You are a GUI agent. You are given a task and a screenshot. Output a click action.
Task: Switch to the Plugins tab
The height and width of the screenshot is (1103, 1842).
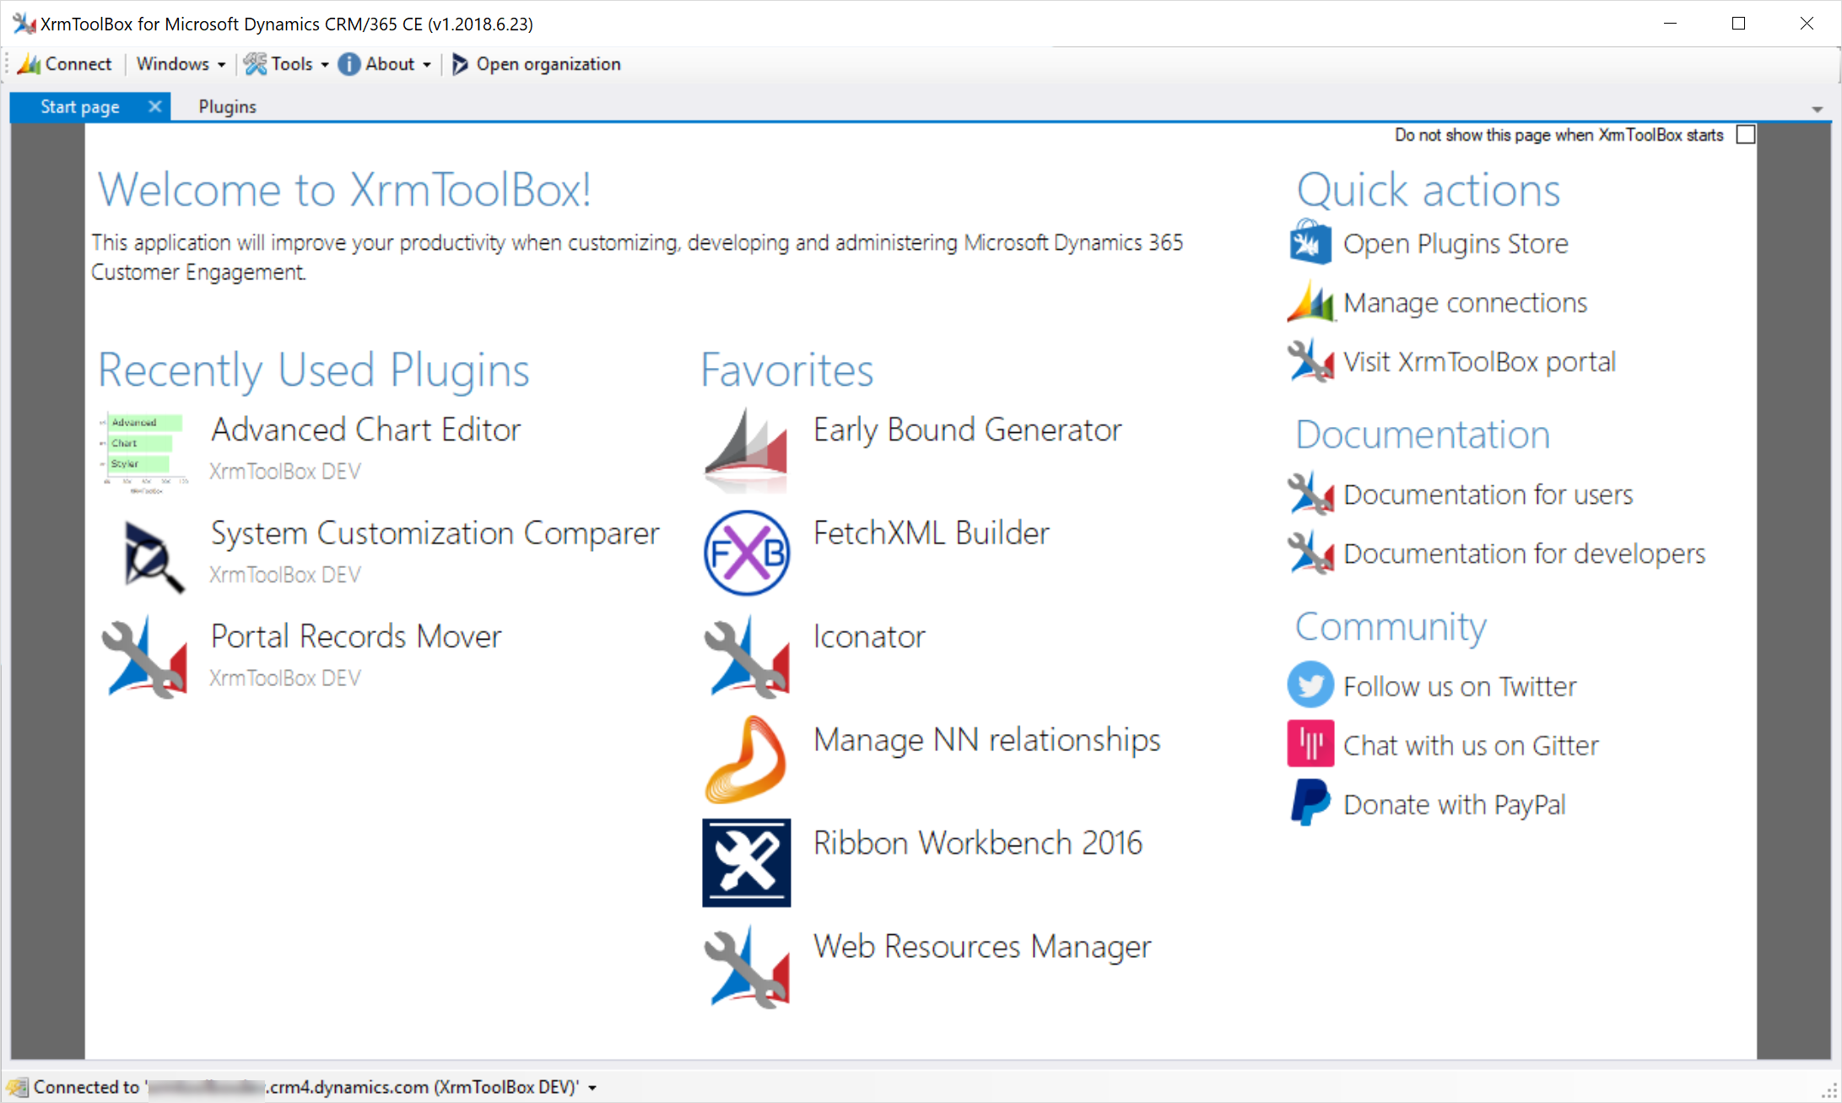[227, 107]
